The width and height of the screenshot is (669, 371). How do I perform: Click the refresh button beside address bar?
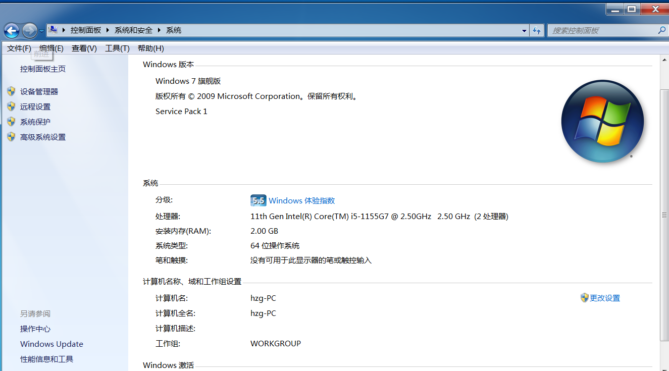(537, 31)
